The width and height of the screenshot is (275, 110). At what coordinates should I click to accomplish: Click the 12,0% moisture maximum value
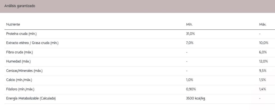263,62
